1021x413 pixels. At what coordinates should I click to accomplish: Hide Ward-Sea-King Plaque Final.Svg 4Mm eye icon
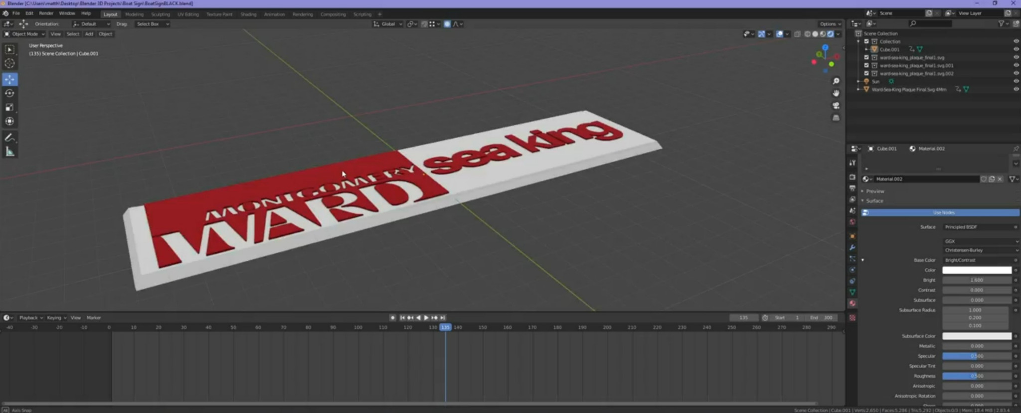(x=1016, y=89)
